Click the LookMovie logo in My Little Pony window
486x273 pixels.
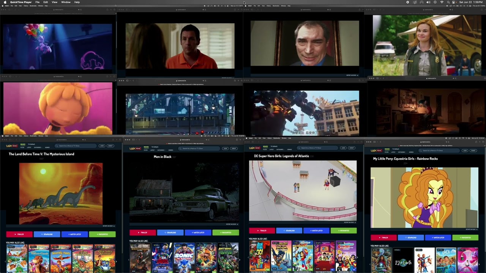point(376,151)
